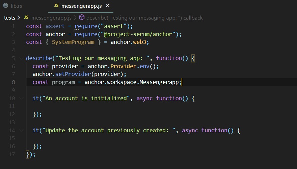Screen dimensions: 297x169
Task: Collapse the fold arrow on line 14
Action: (21, 131)
